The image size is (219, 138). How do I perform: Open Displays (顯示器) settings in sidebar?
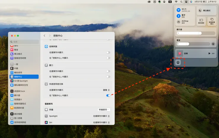[x=24, y=95]
